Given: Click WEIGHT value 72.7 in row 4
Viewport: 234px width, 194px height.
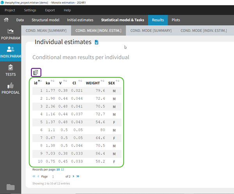Looking at the screenshot, I should point(100,114).
